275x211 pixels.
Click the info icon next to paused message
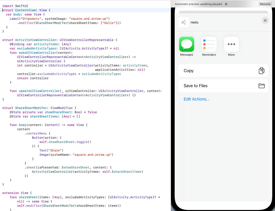[226, 4]
